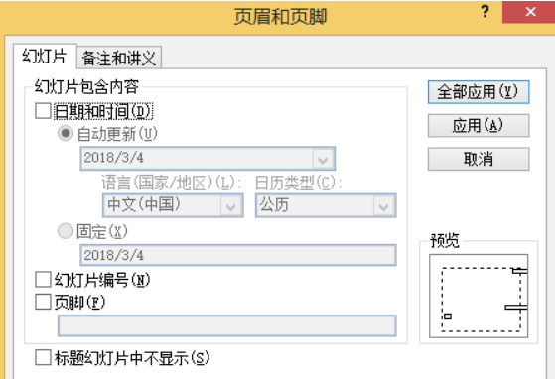Viewport: 555px width, 379px height.
Task: Switch to the 备注和讲义 tab
Action: [119, 58]
